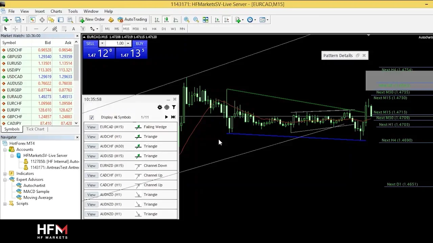The height and width of the screenshot is (243, 433).
Task: Select the cursor arrow tool
Action: pyautogui.click(x=5, y=29)
